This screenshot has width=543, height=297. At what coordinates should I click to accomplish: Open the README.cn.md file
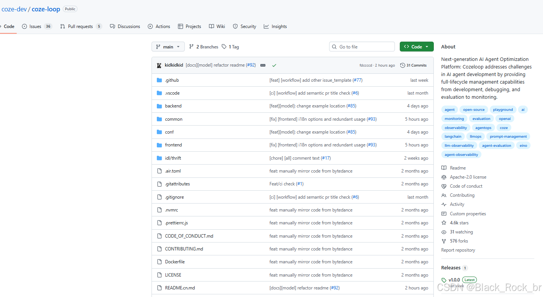tap(180, 288)
